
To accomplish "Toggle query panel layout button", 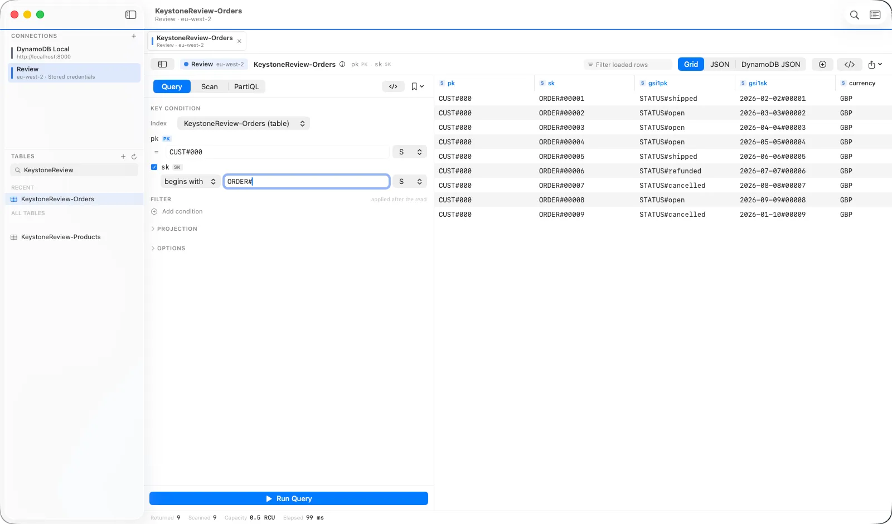I will click(x=162, y=64).
